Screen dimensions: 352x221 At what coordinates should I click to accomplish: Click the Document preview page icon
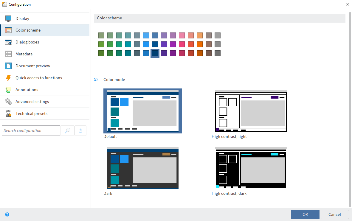pyautogui.click(x=8, y=66)
